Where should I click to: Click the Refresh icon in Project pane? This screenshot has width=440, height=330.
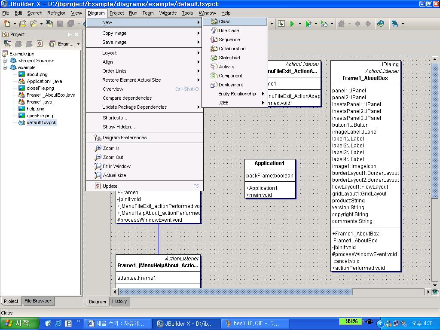click(40, 44)
